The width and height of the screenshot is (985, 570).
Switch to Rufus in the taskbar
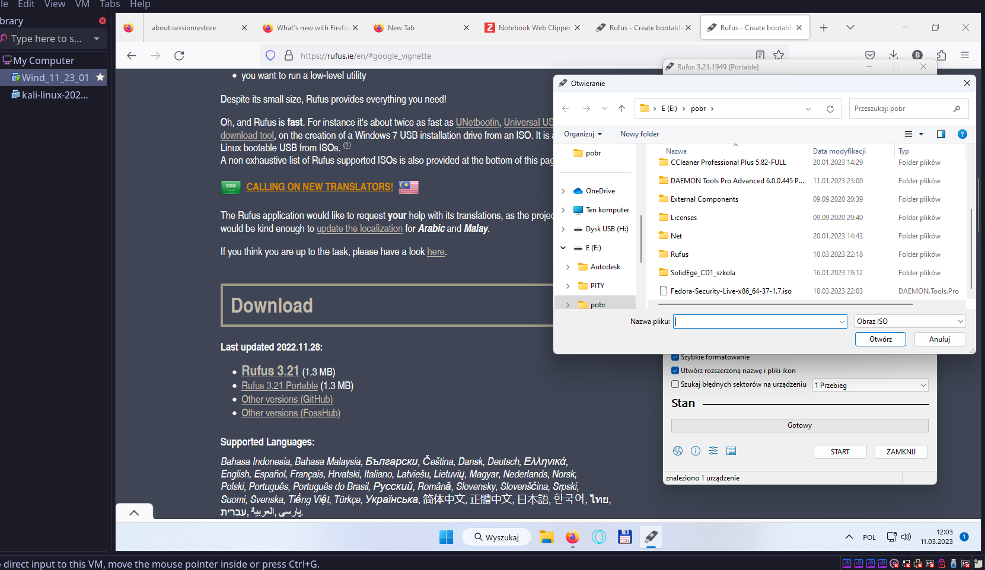pos(651,537)
